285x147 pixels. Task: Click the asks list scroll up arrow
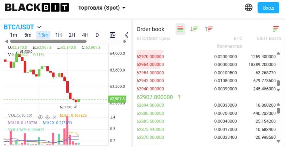278,53
